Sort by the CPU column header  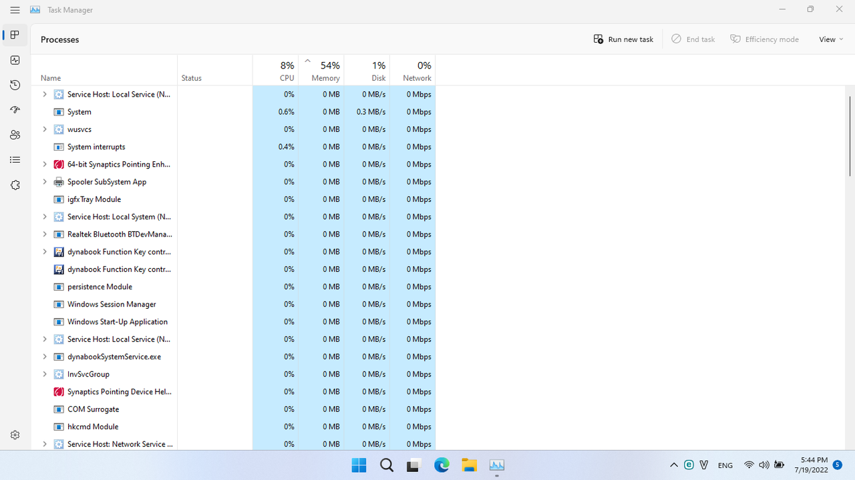275,70
